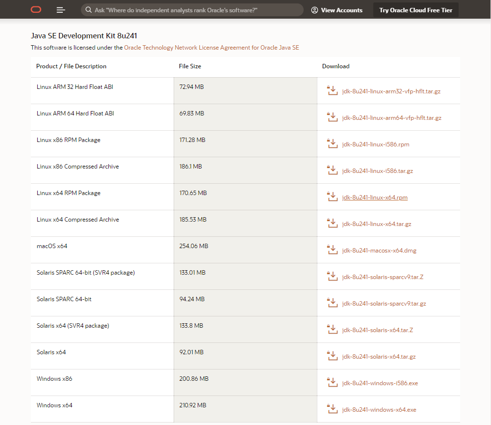This screenshot has height=425, width=491.
Task: Select Linux x64 RPM Package text
Action: click(x=68, y=193)
